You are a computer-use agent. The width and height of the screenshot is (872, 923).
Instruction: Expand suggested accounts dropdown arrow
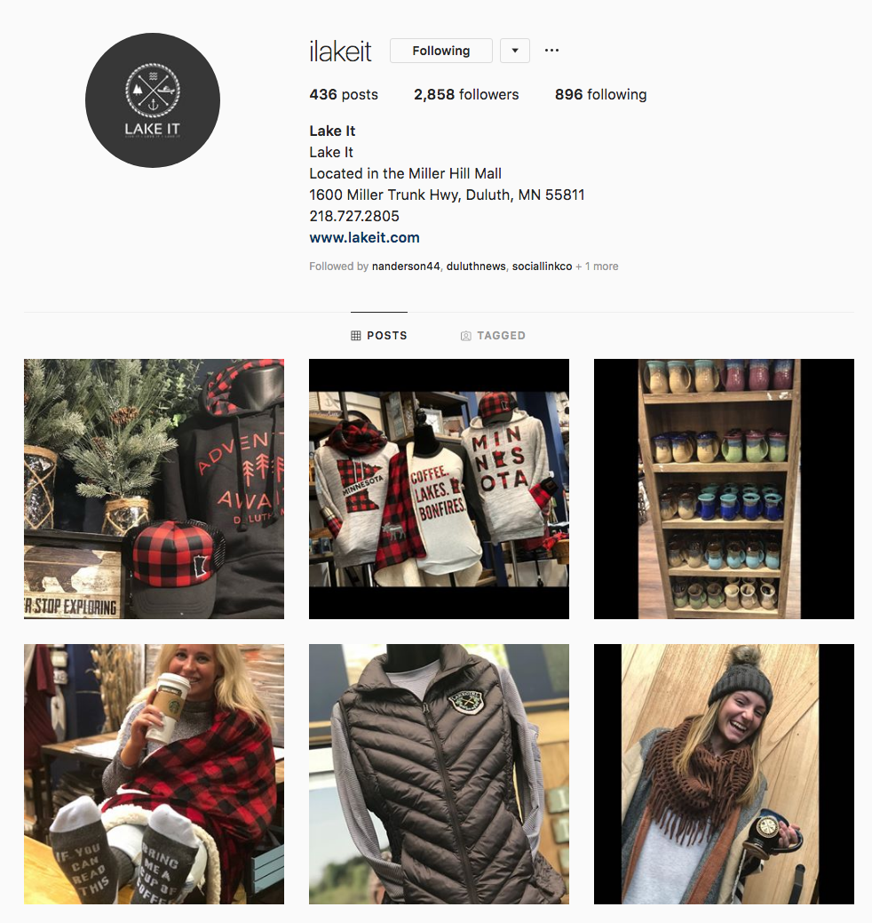point(515,51)
